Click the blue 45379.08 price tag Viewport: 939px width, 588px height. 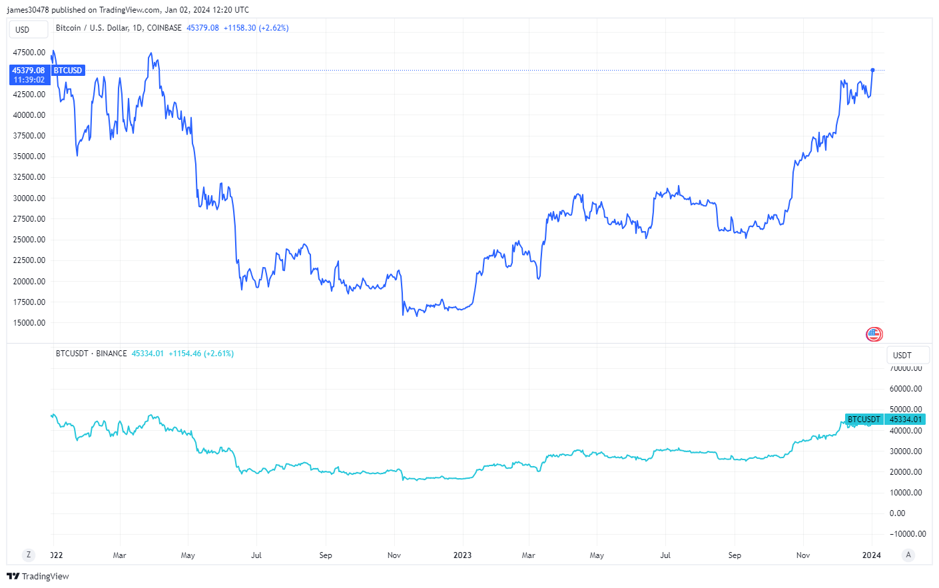[x=29, y=71]
